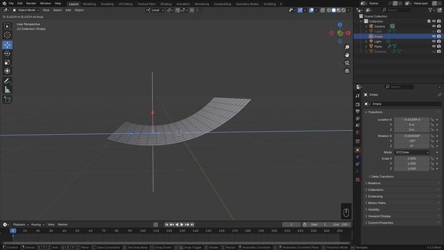The image size is (444, 250).
Task: Toggle camera view in viewport
Action: click(x=347, y=63)
